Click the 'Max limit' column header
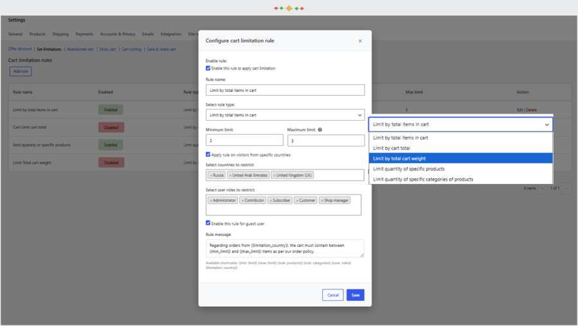 tap(414, 92)
